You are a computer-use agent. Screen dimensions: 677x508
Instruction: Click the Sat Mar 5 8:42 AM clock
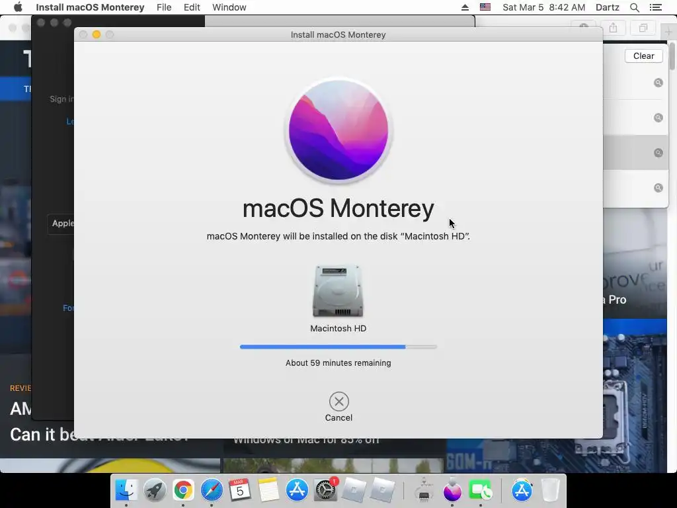coord(544,7)
